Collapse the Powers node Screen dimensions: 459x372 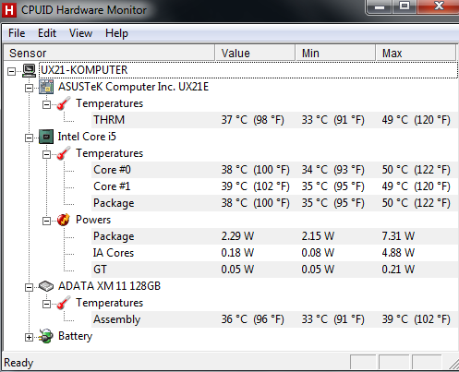pos(46,221)
